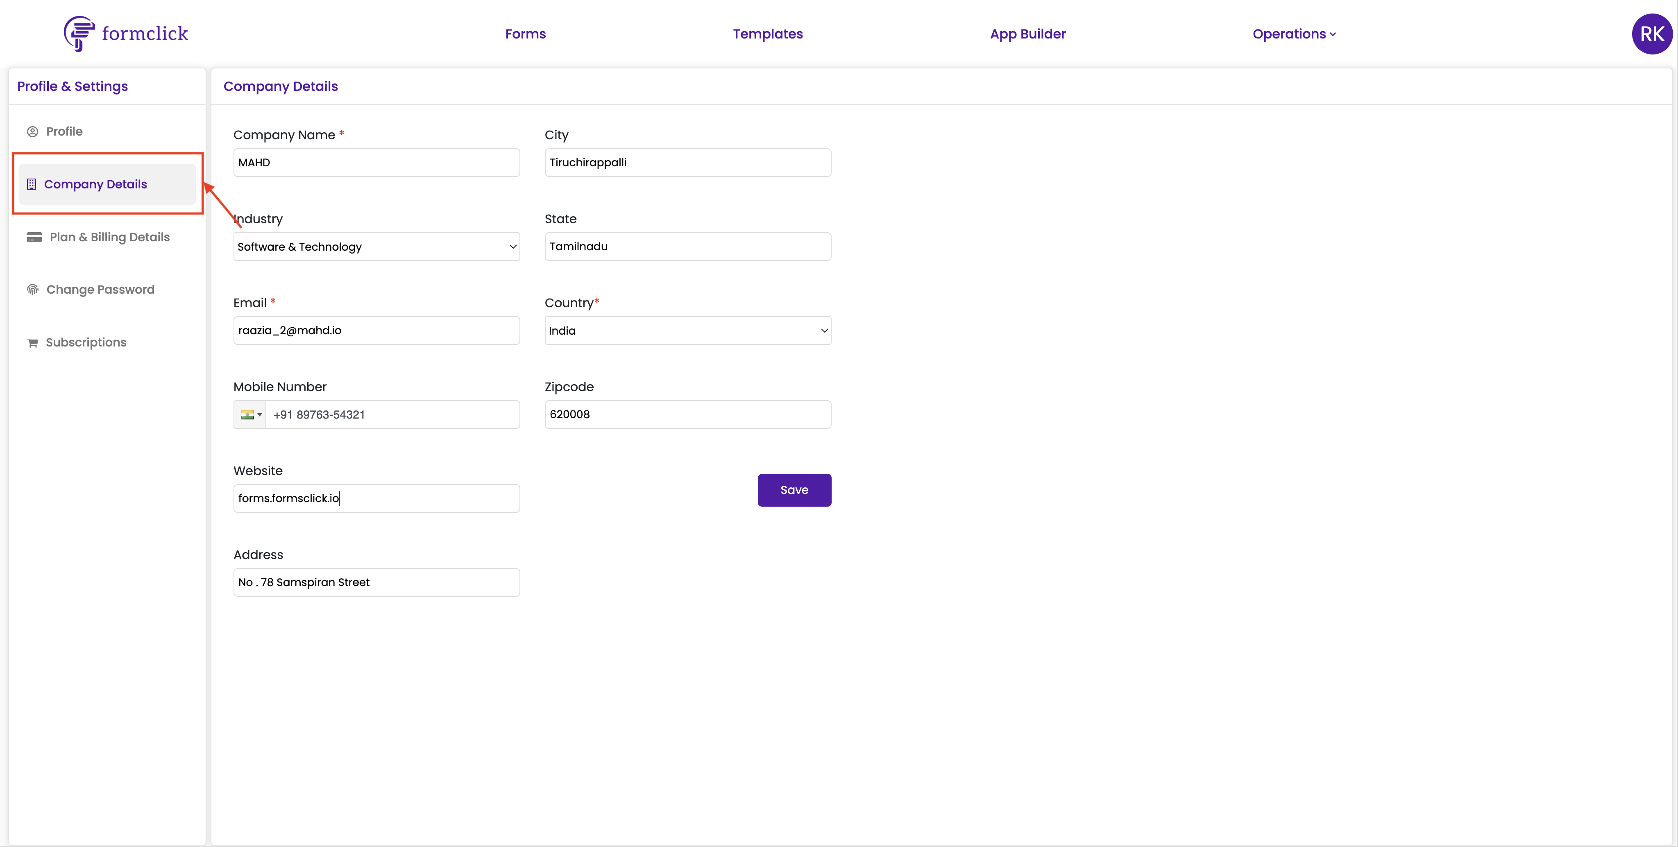Viewport: 1678px width, 847px height.
Task: Click the Mobile Number label
Action: [280, 387]
